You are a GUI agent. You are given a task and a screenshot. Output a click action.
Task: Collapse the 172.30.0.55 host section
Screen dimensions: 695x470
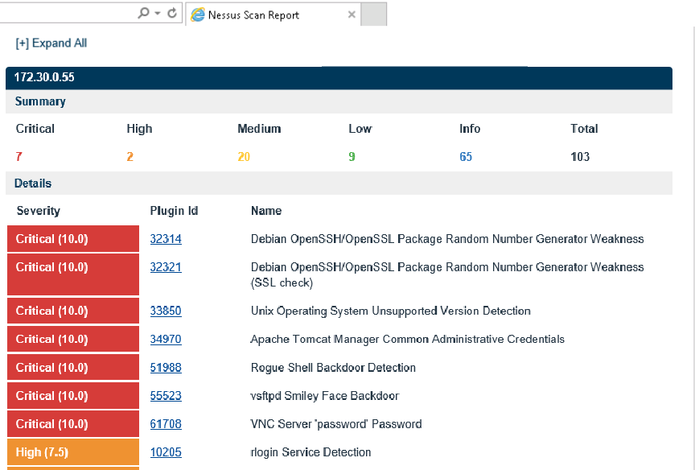coord(45,77)
